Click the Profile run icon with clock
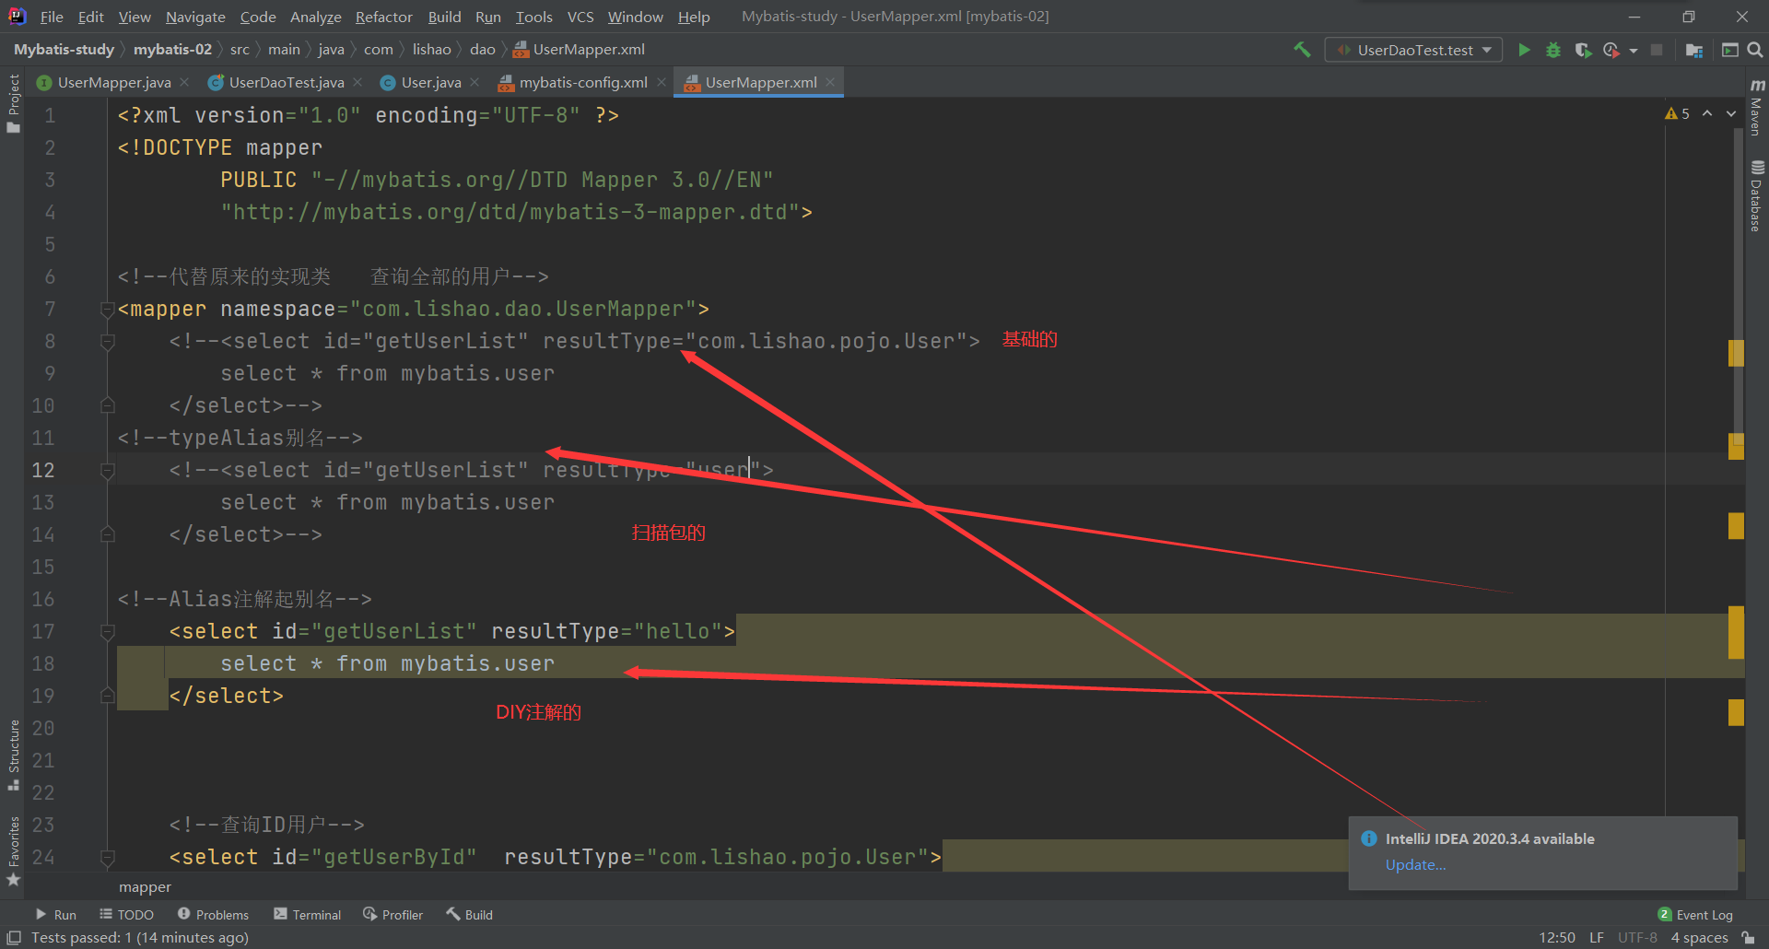The image size is (1769, 949). pyautogui.click(x=1611, y=50)
